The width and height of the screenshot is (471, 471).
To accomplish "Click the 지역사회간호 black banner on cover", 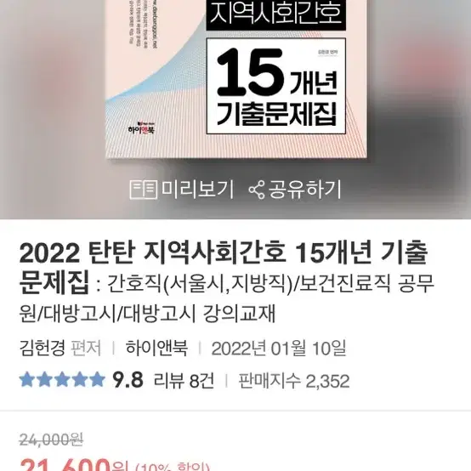I will (276, 14).
